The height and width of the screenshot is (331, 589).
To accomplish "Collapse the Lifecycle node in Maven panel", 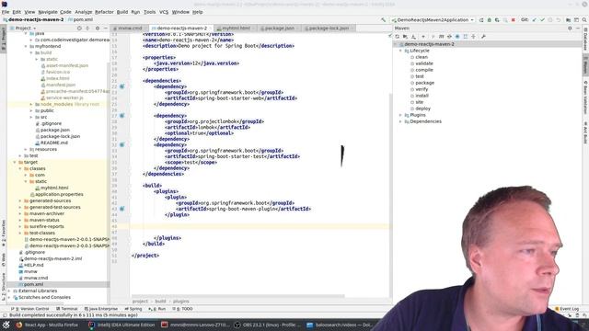I will pos(401,51).
